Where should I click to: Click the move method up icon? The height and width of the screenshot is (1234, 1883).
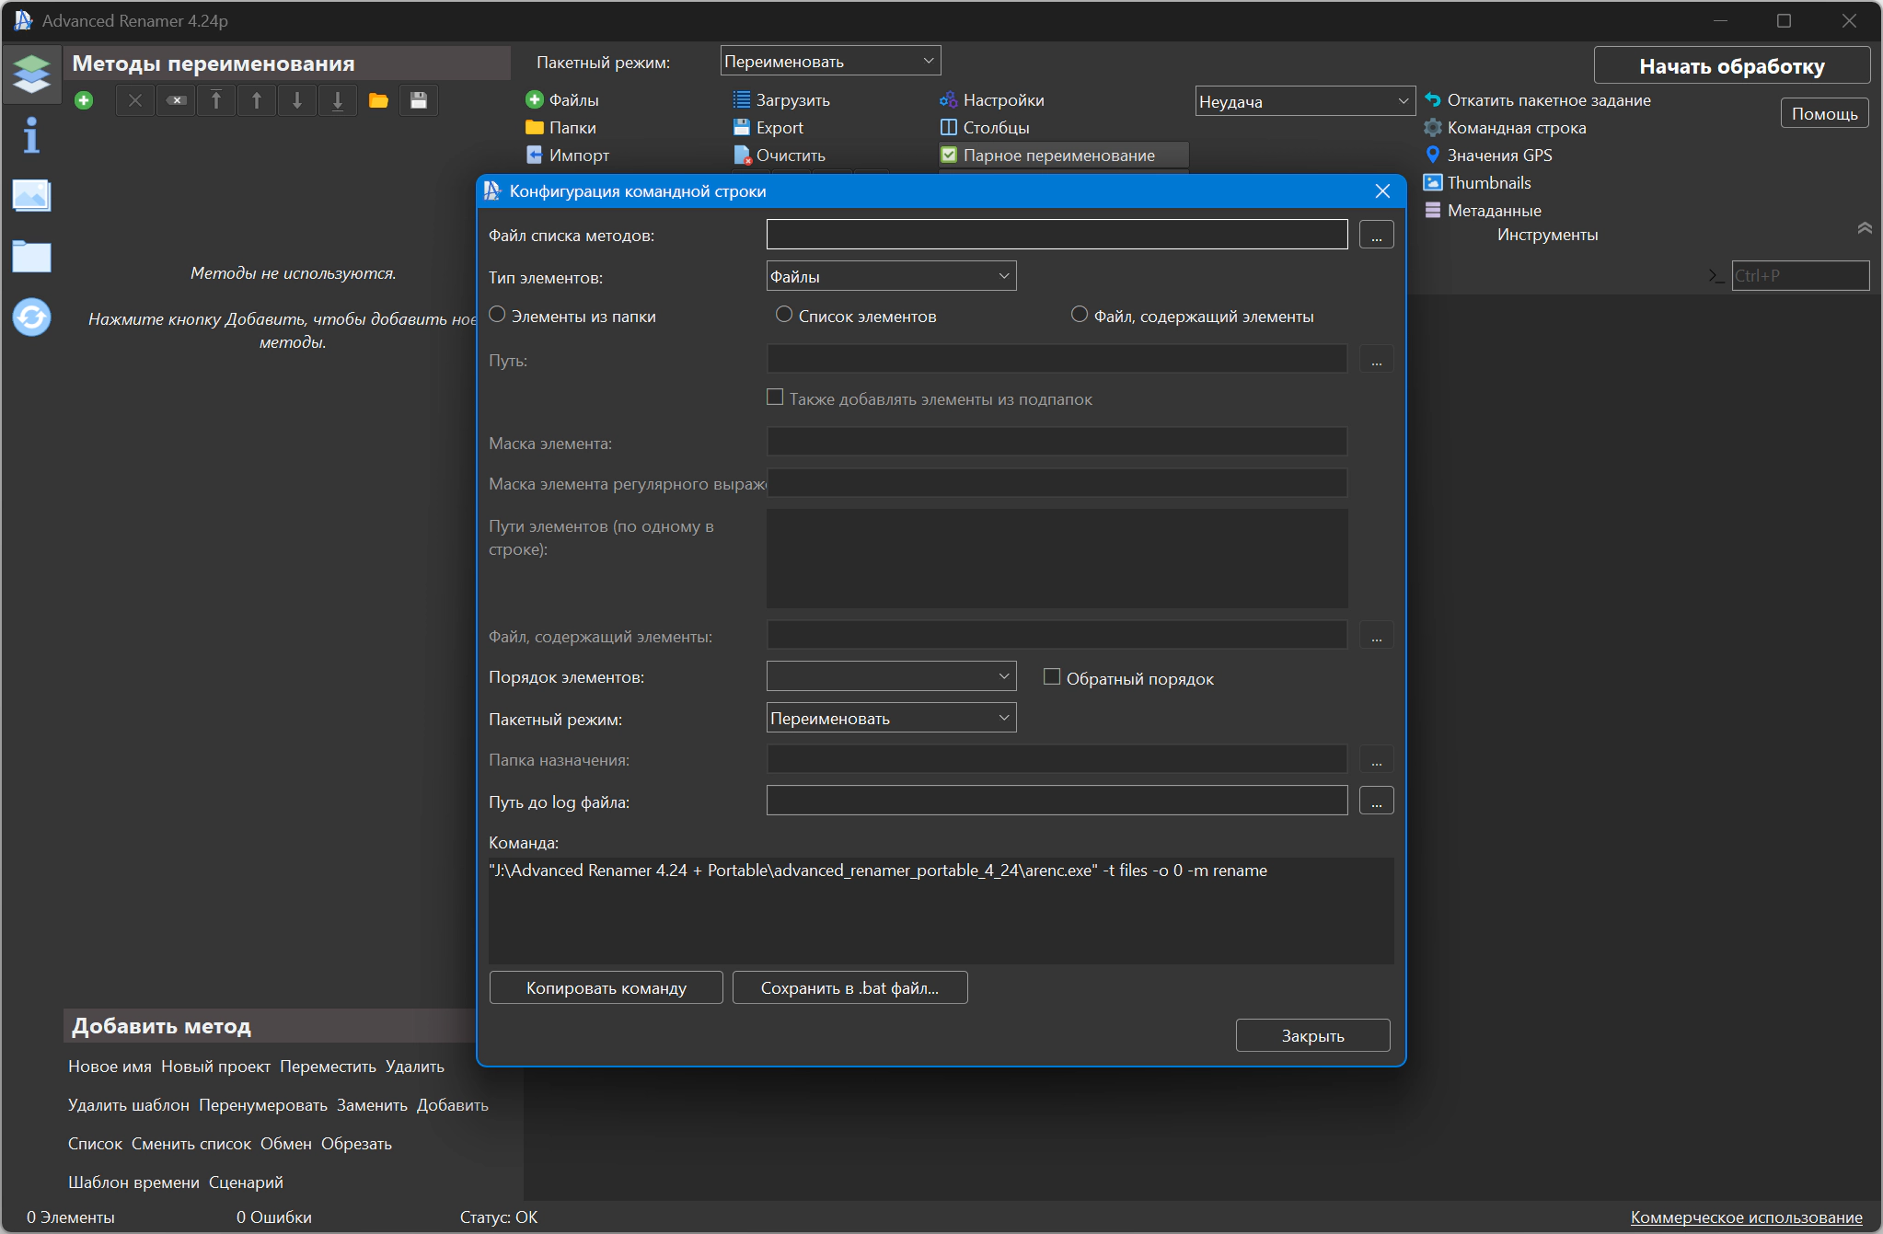tap(257, 100)
